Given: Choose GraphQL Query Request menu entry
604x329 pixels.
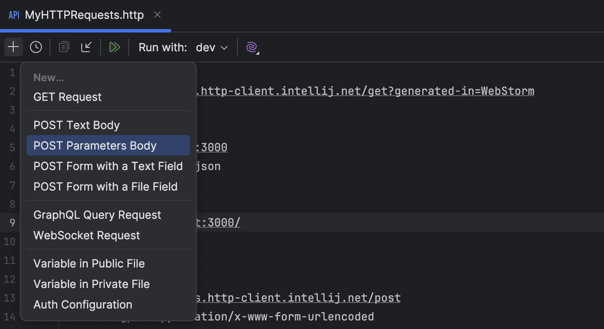Looking at the screenshot, I should (x=97, y=214).
